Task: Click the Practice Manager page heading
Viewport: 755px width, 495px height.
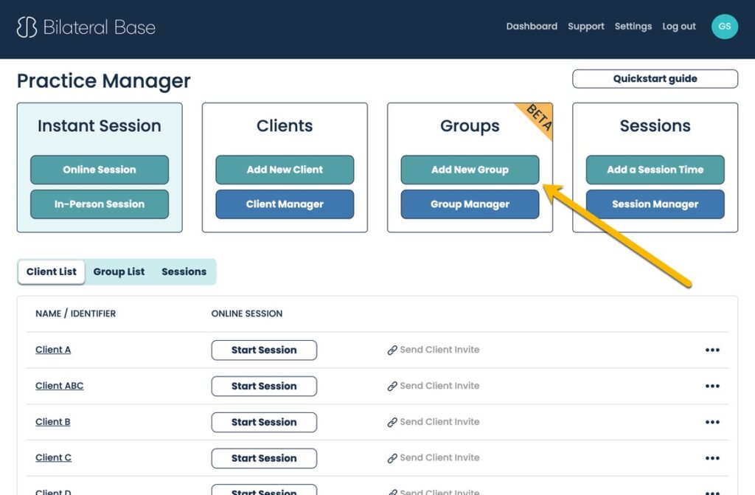Action: click(103, 81)
